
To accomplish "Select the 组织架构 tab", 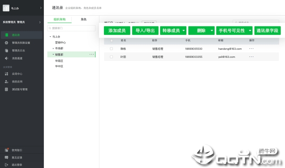I will coord(60,19).
